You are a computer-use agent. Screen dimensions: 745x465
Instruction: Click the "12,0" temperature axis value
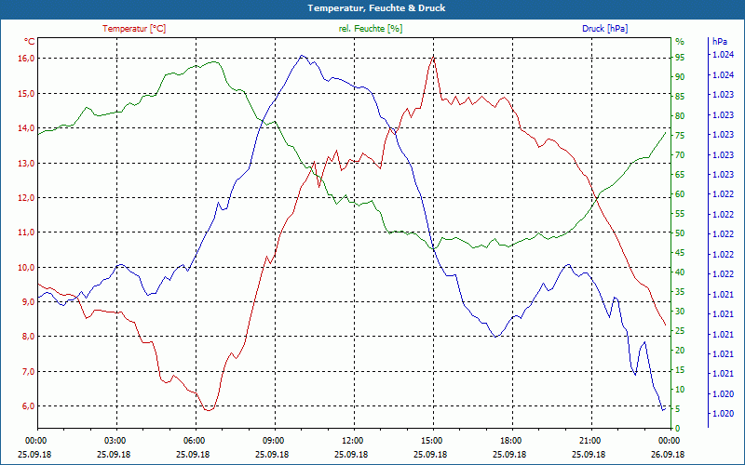[x=26, y=198]
